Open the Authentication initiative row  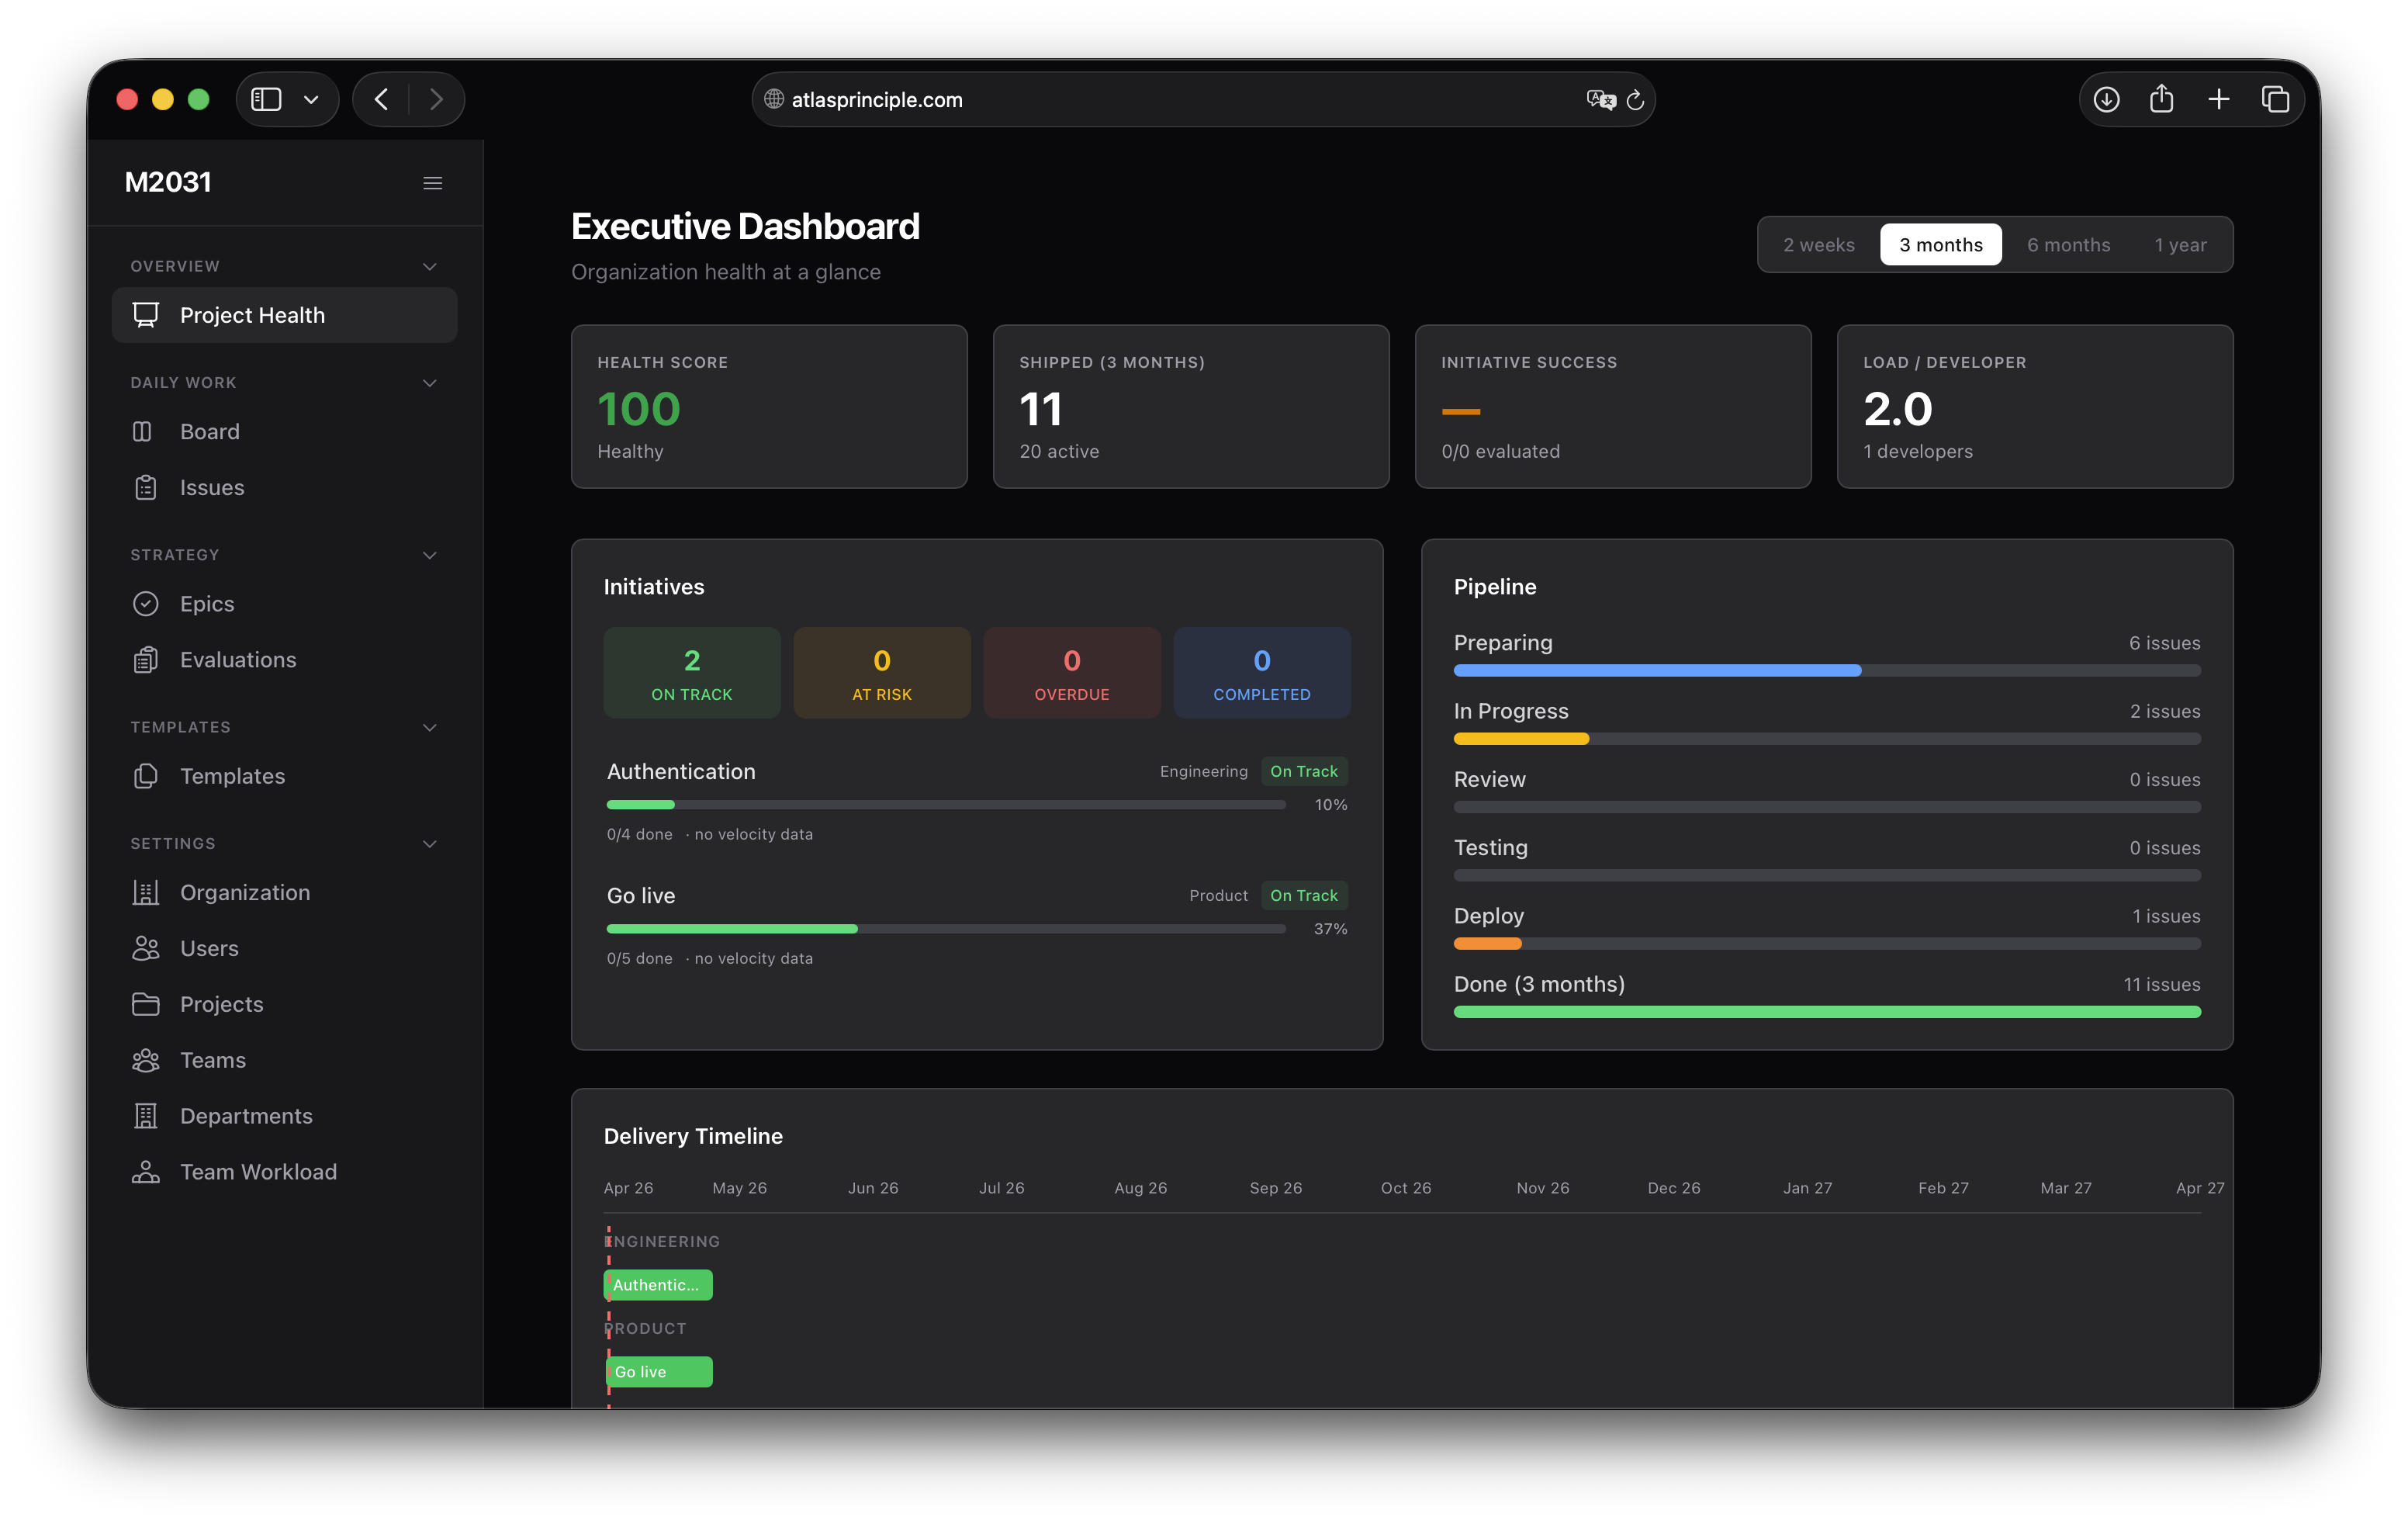(x=681, y=771)
